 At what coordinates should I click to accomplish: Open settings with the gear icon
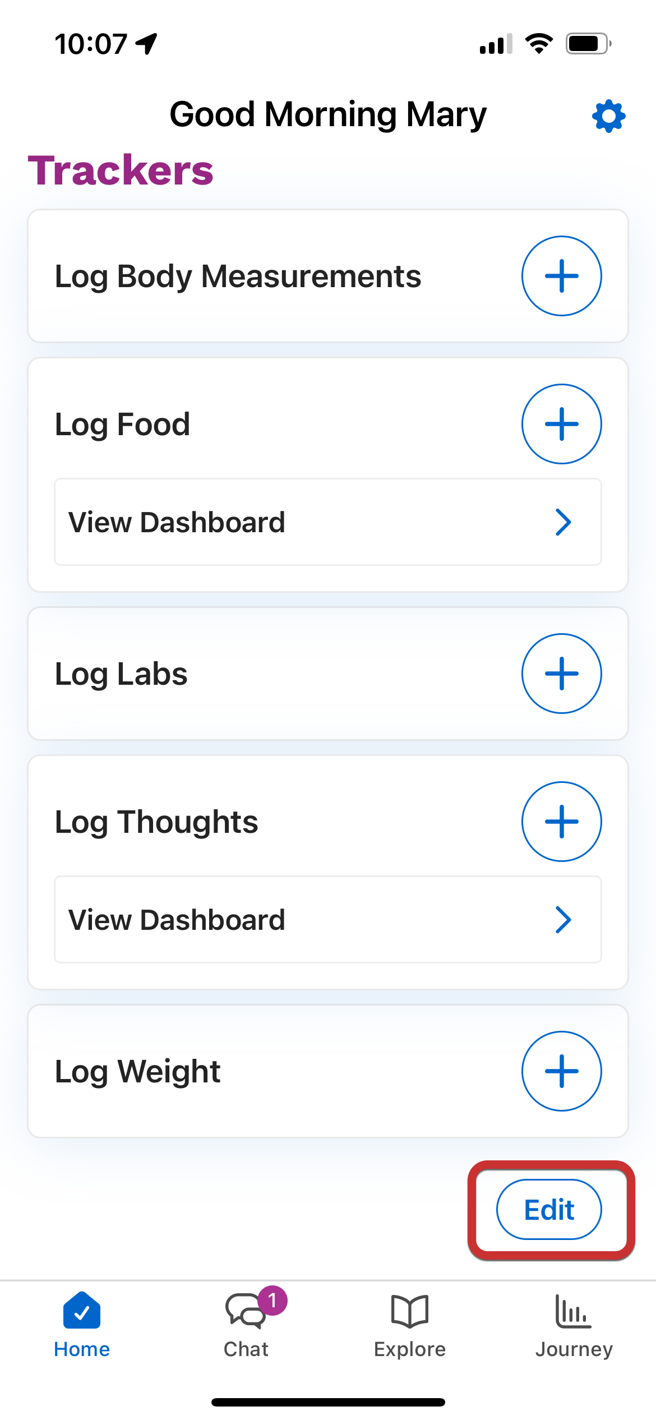pyautogui.click(x=608, y=116)
